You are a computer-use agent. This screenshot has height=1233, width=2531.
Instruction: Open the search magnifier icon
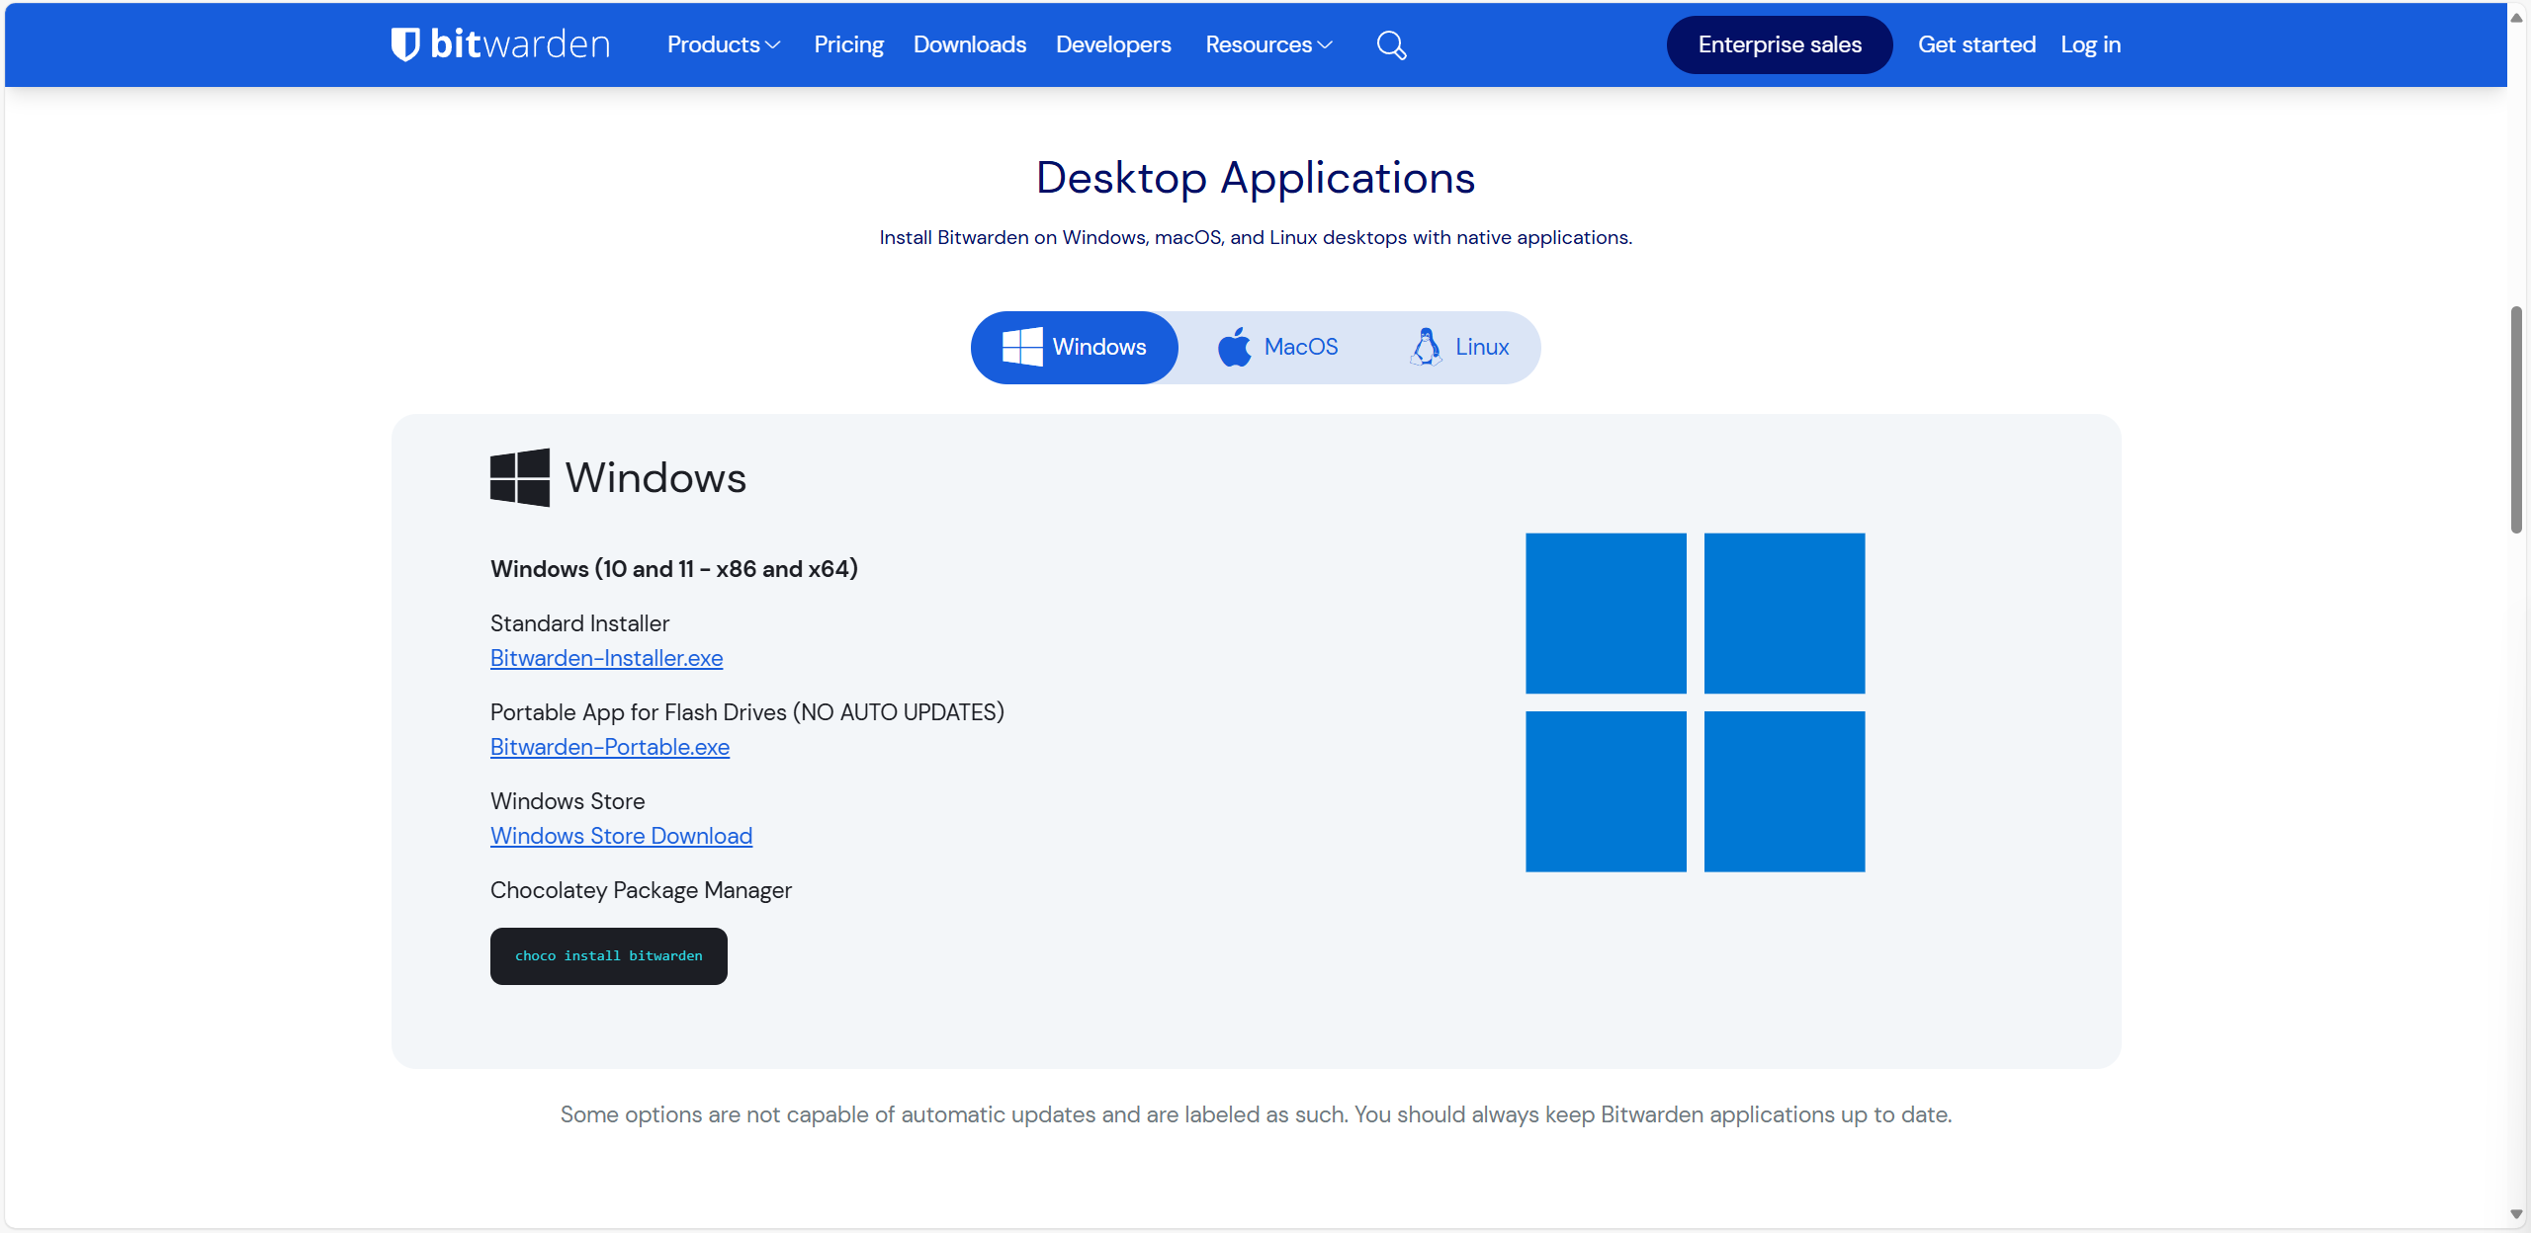1391,45
